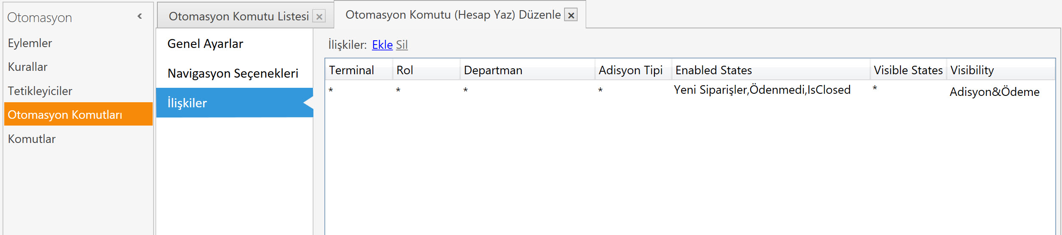The width and height of the screenshot is (1062, 235).
Task: Open Komutlar in the sidebar
Action: [32, 139]
